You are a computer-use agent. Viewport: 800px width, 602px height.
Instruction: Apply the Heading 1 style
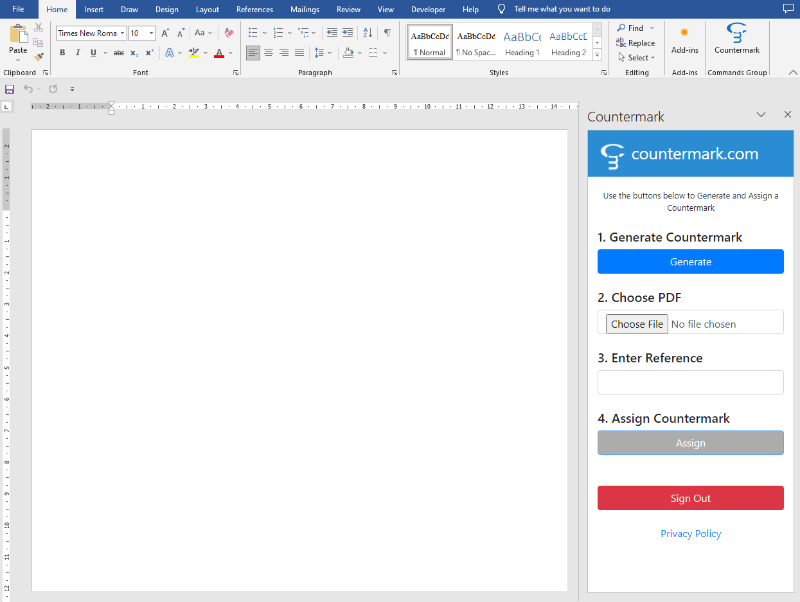522,42
